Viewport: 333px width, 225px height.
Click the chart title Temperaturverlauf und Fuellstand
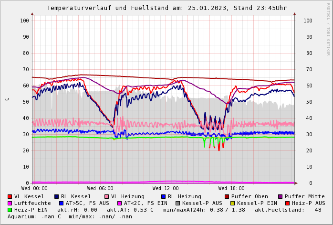[166, 8]
